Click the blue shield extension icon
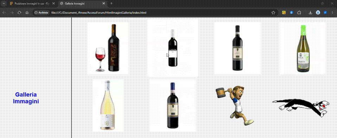The height and width of the screenshot is (138, 337). tap(291, 13)
